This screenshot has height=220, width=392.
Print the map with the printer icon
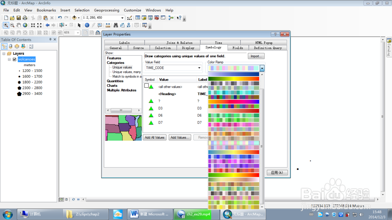coord(25,18)
